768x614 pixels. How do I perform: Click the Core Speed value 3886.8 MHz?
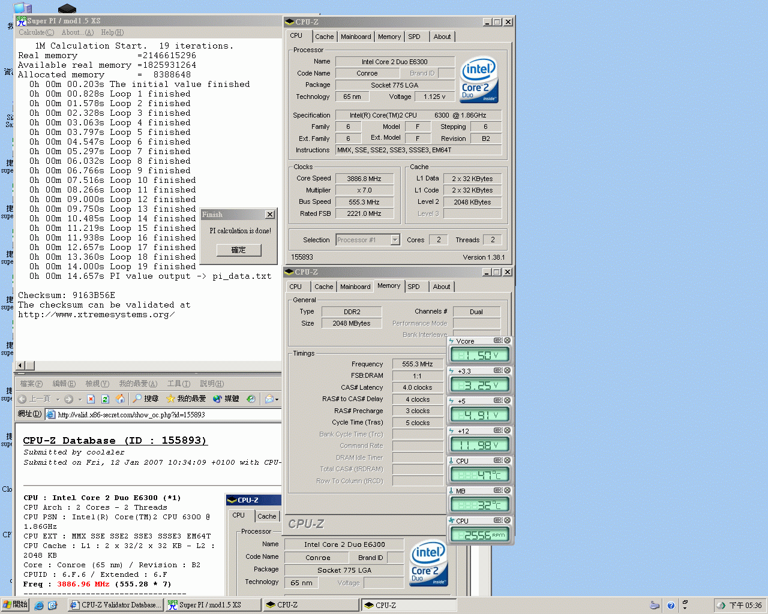(365, 179)
